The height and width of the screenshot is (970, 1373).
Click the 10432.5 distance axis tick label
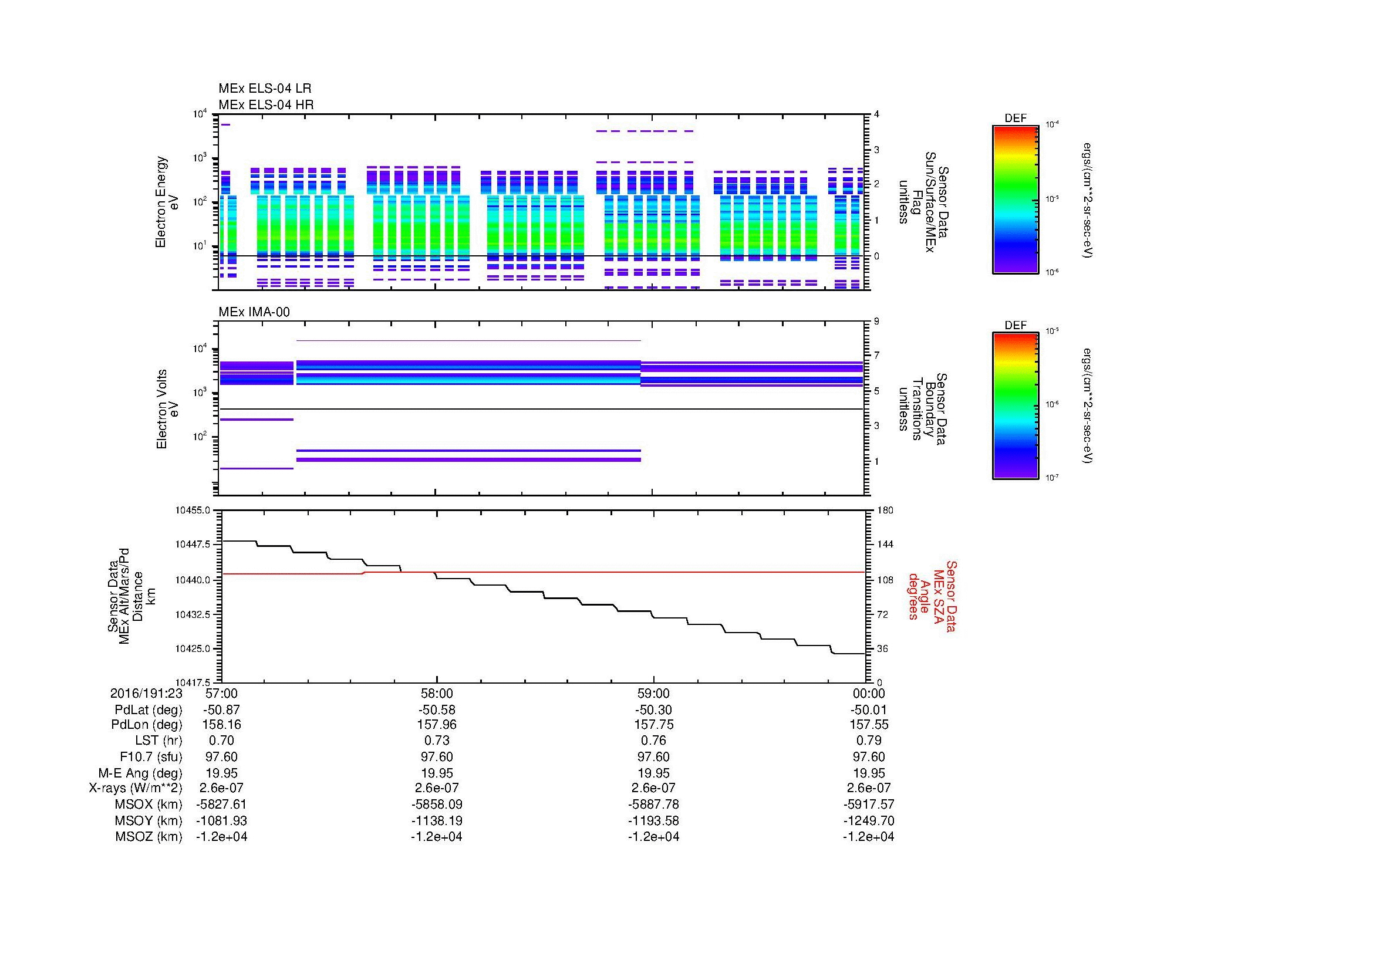[x=193, y=614]
